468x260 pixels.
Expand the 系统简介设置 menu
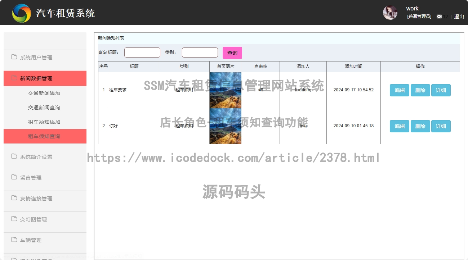tap(45, 157)
